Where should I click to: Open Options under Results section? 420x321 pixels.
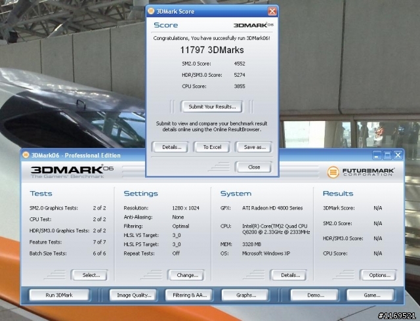(x=379, y=275)
